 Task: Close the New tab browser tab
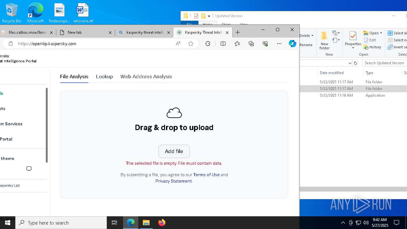(110, 32)
